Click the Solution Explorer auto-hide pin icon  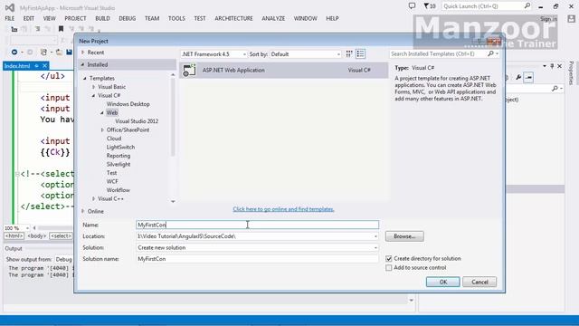pyautogui.click(x=552, y=66)
